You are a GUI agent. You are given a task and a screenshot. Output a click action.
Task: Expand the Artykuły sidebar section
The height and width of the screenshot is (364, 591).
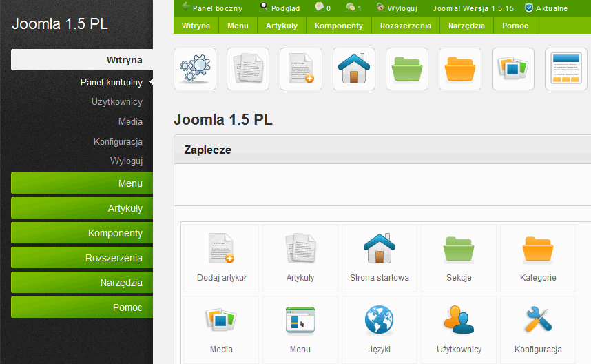click(x=82, y=208)
